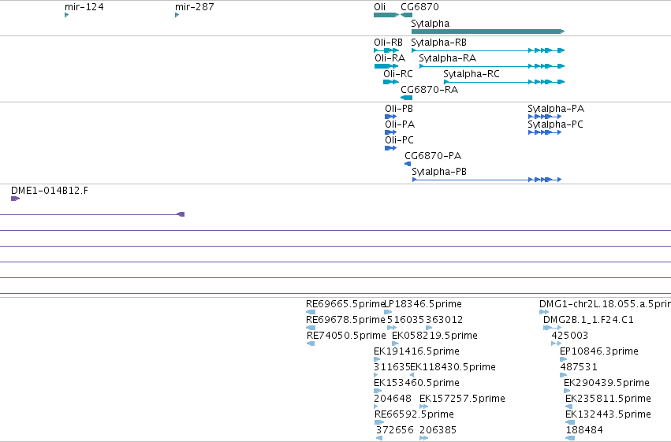Image resolution: width=671 pixels, height=442 pixels.
Task: Select the EK153460.5prime EST label
Action: [416, 383]
